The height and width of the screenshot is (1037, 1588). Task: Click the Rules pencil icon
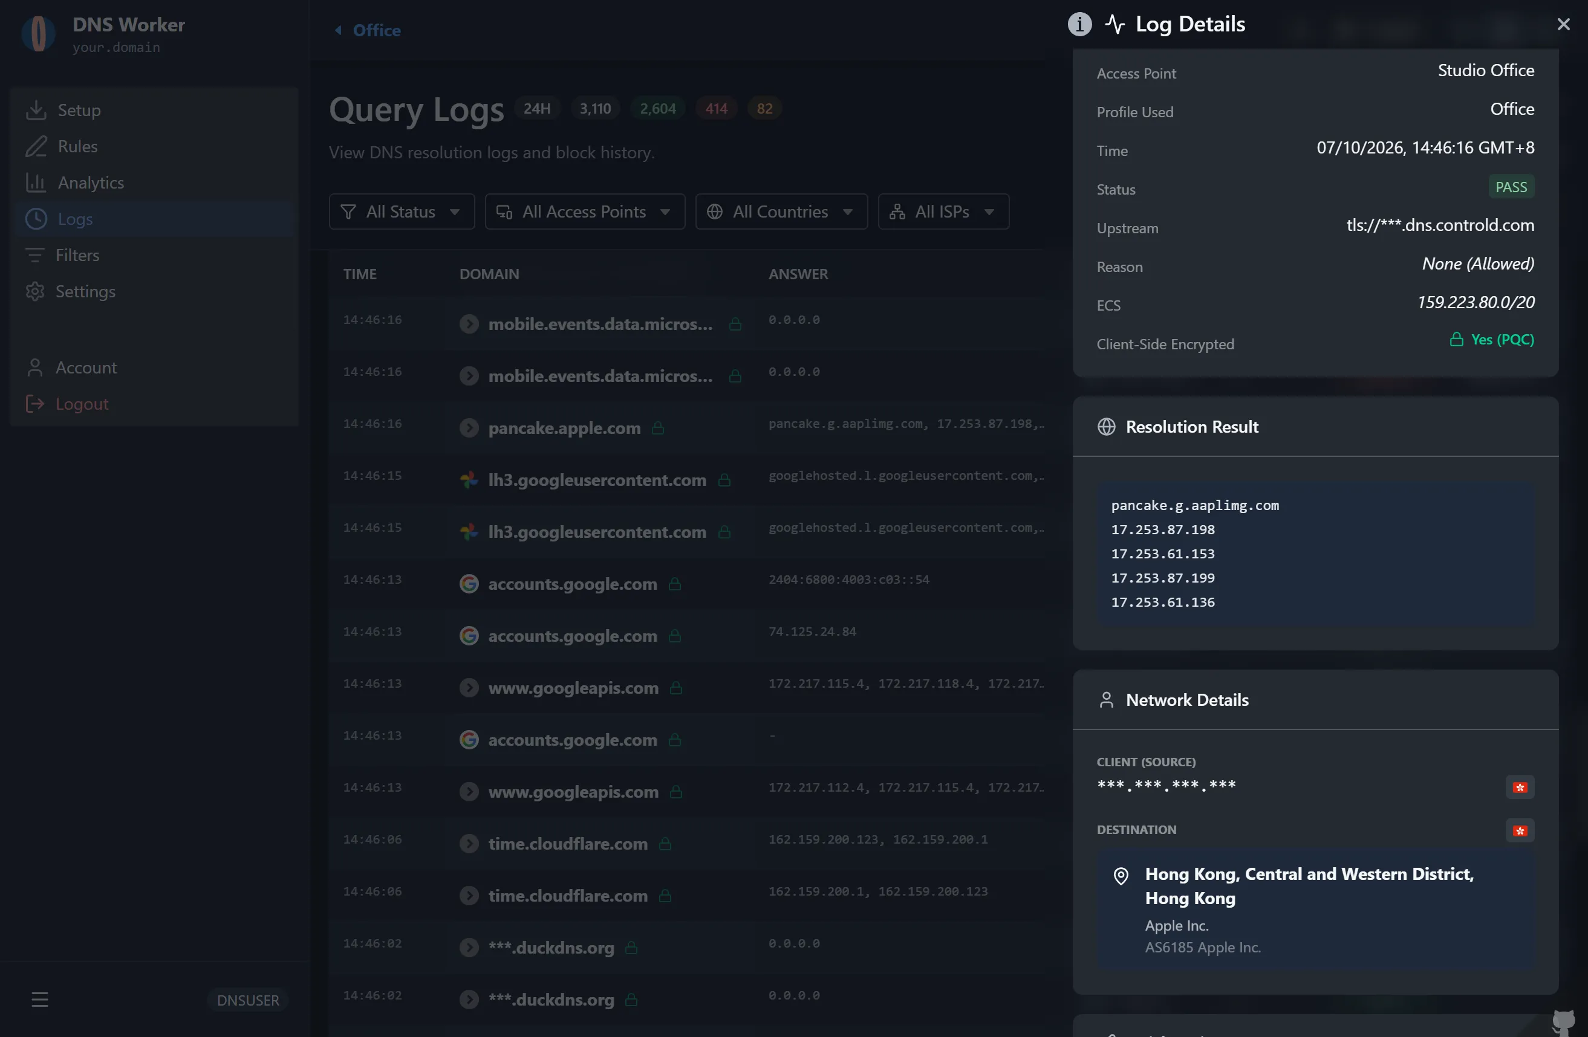(x=36, y=146)
